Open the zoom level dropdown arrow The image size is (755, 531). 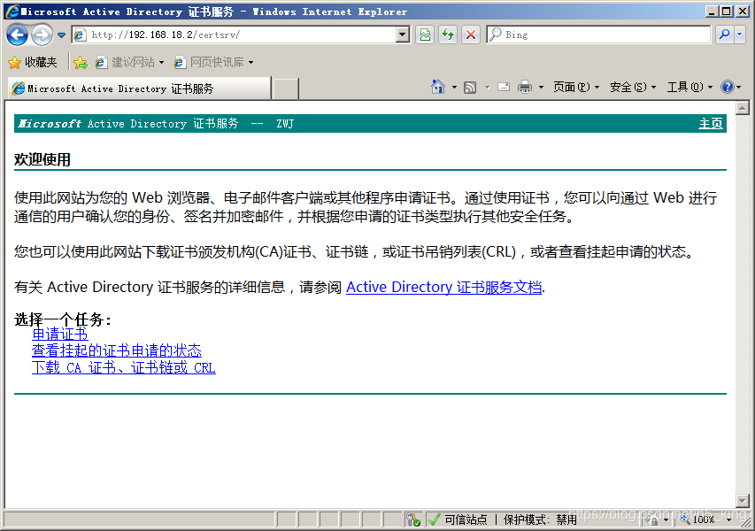pyautogui.click(x=728, y=519)
